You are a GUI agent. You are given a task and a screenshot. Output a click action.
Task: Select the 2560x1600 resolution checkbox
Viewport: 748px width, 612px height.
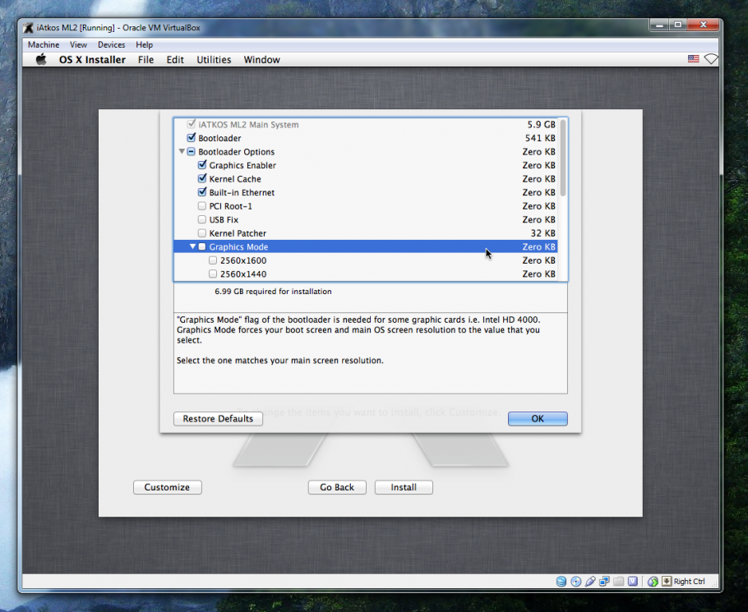pos(213,260)
